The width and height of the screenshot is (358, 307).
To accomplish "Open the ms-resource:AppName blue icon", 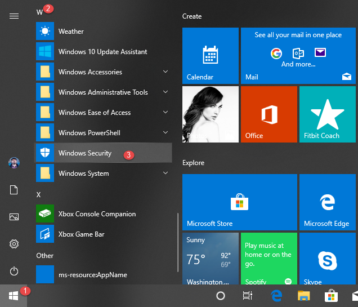I will pos(45,274).
